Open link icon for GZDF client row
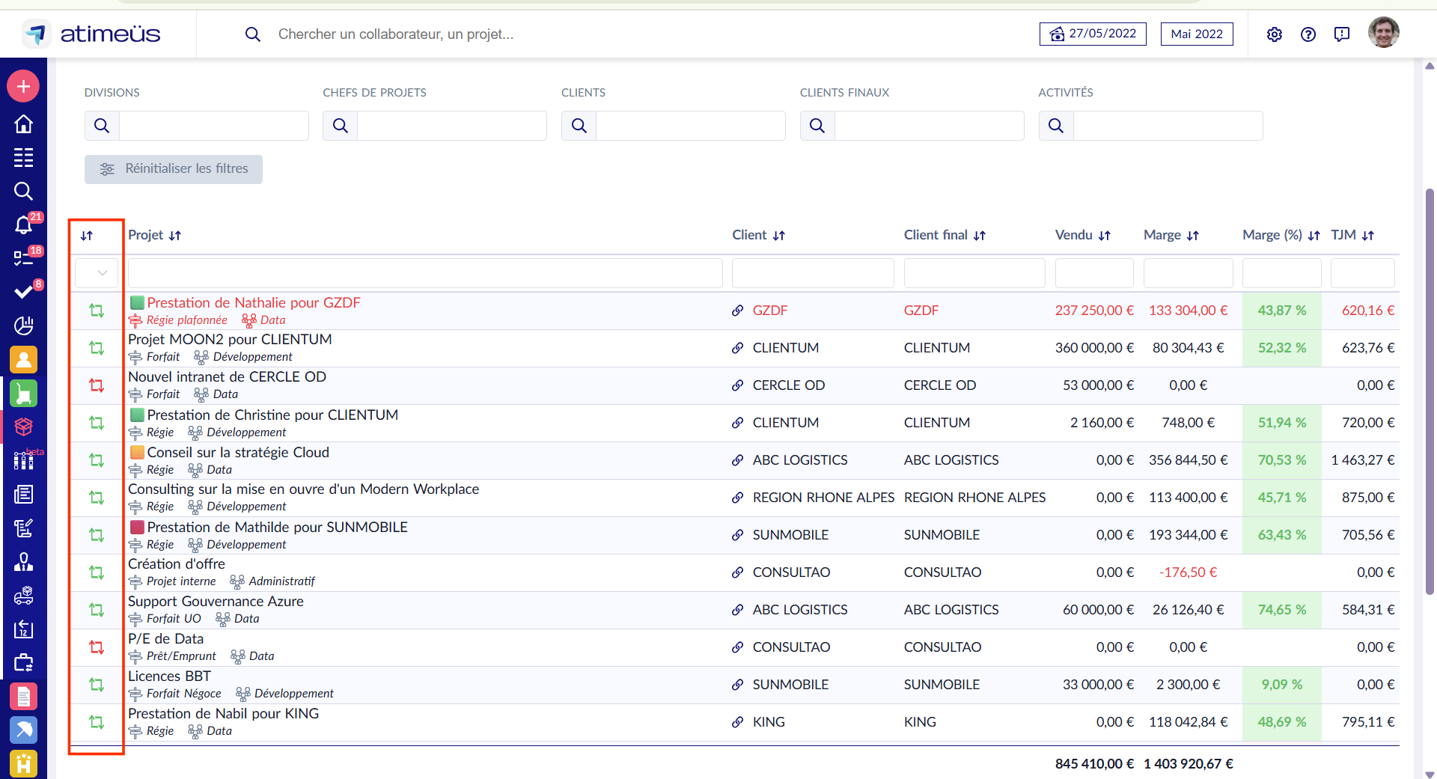The image size is (1437, 779). point(738,311)
